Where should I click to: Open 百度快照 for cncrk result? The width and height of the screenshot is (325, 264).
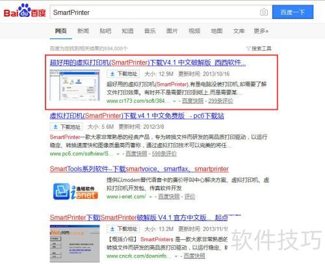tap(194, 256)
